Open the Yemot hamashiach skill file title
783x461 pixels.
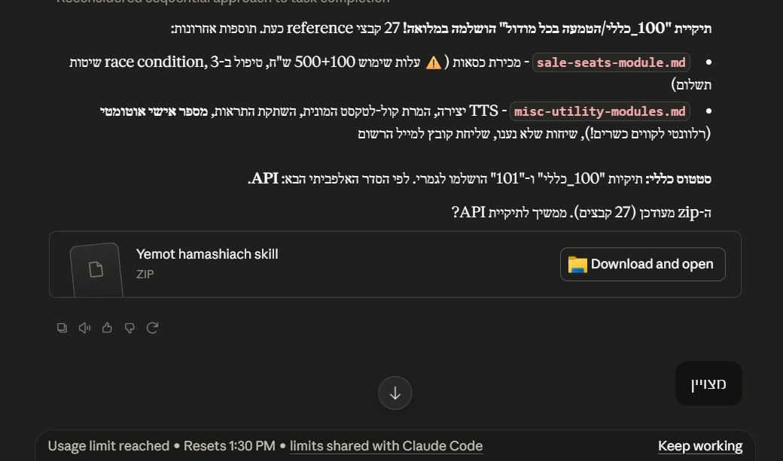(x=207, y=254)
